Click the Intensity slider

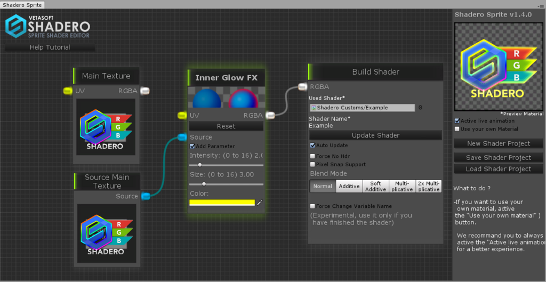tap(226, 165)
